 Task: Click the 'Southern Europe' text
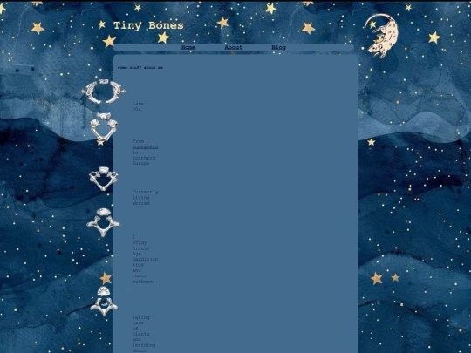(144, 160)
